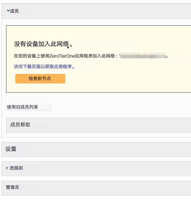Click blank area of 设置 header bar
Image resolution: width=191 pixels, height=203 pixels.
[103, 149]
